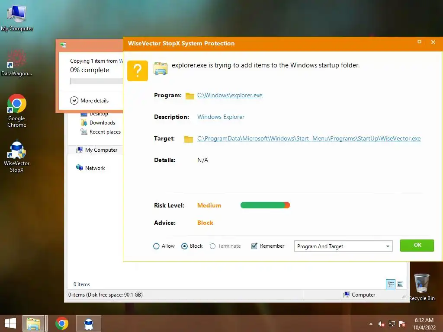
Task: Click the 0 items count text
Action: (x=82, y=284)
